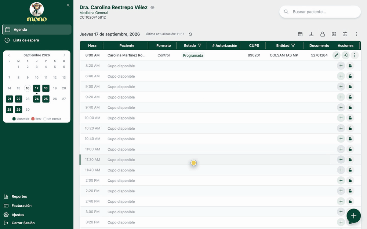Select day 28 in the calendar
This screenshot has height=229, width=367.
[x=10, y=110]
